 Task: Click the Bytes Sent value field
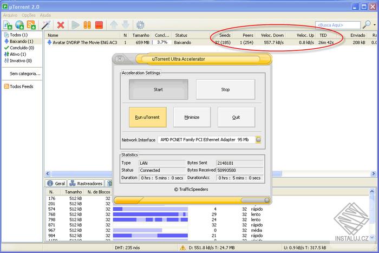pyautogui.click(x=239, y=163)
